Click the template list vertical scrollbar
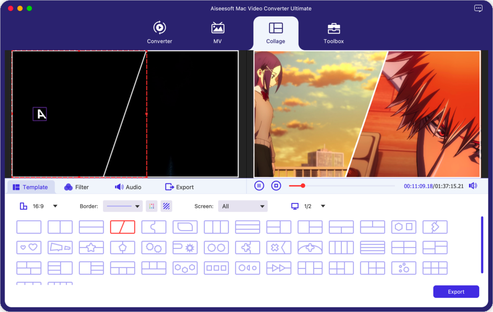The width and height of the screenshot is (493, 312). 482,245
